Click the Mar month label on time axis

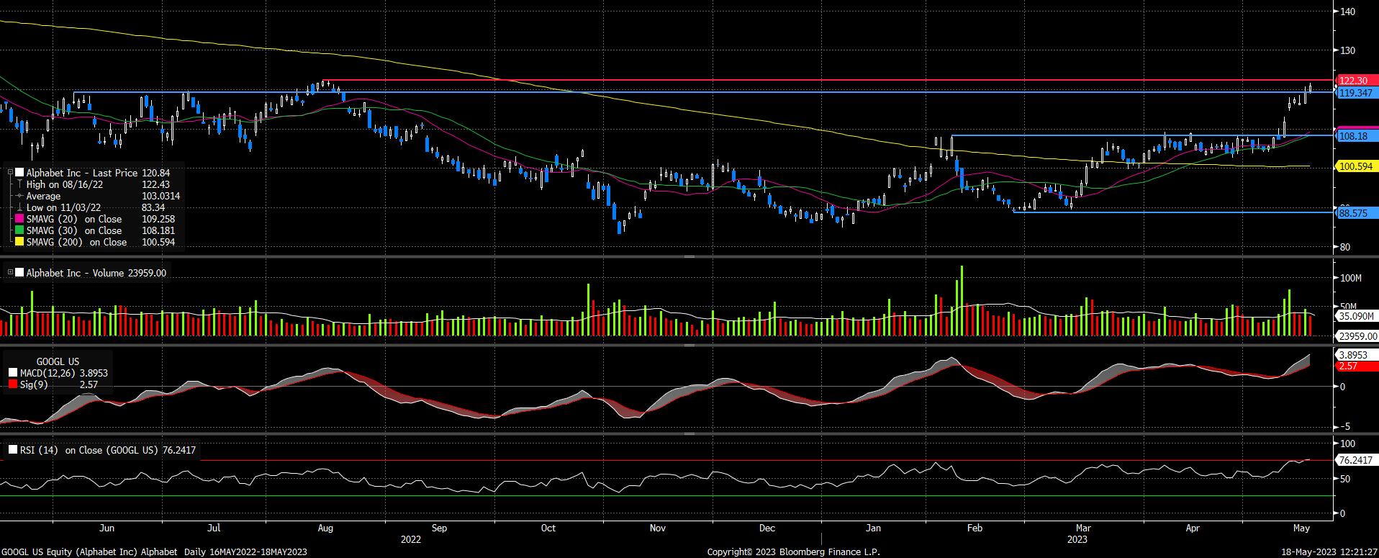click(1083, 528)
